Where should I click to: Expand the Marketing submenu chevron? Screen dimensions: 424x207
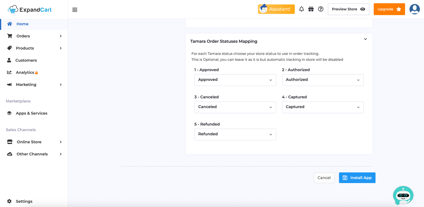61,85
